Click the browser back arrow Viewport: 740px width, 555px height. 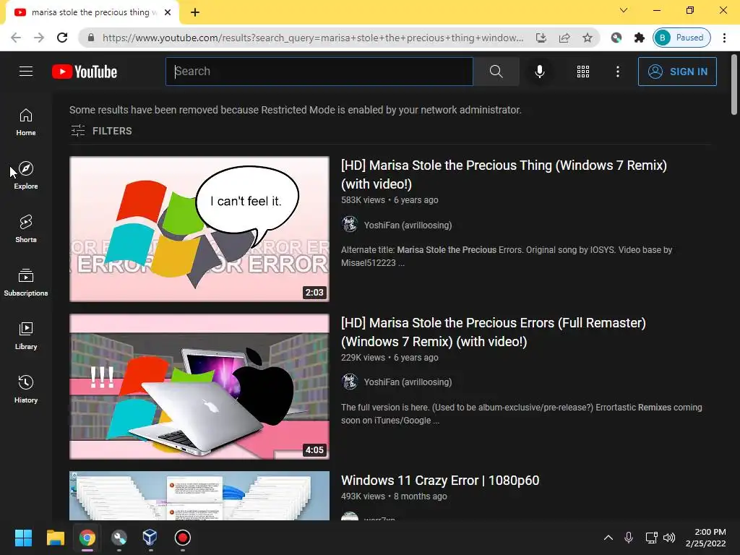click(16, 38)
